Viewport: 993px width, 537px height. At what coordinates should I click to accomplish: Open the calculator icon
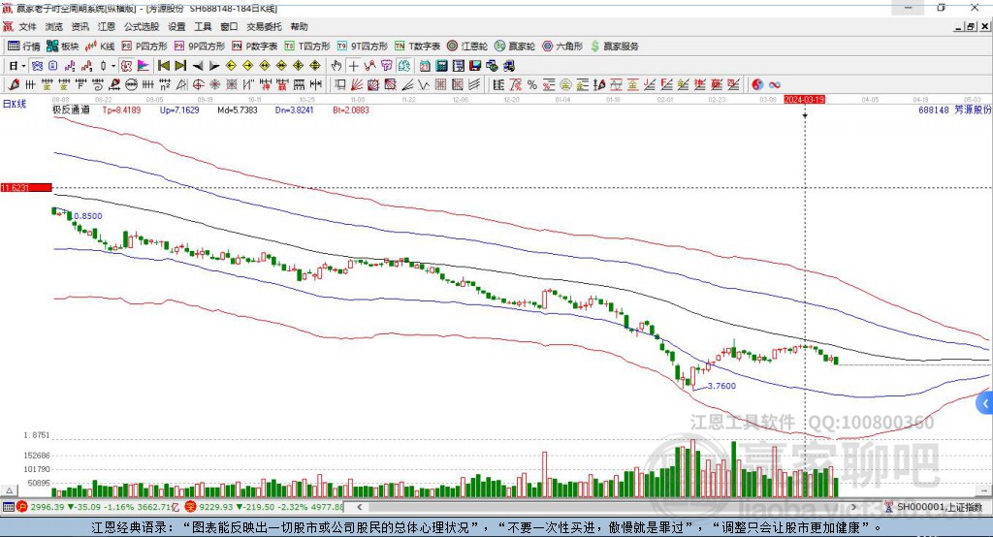441,66
